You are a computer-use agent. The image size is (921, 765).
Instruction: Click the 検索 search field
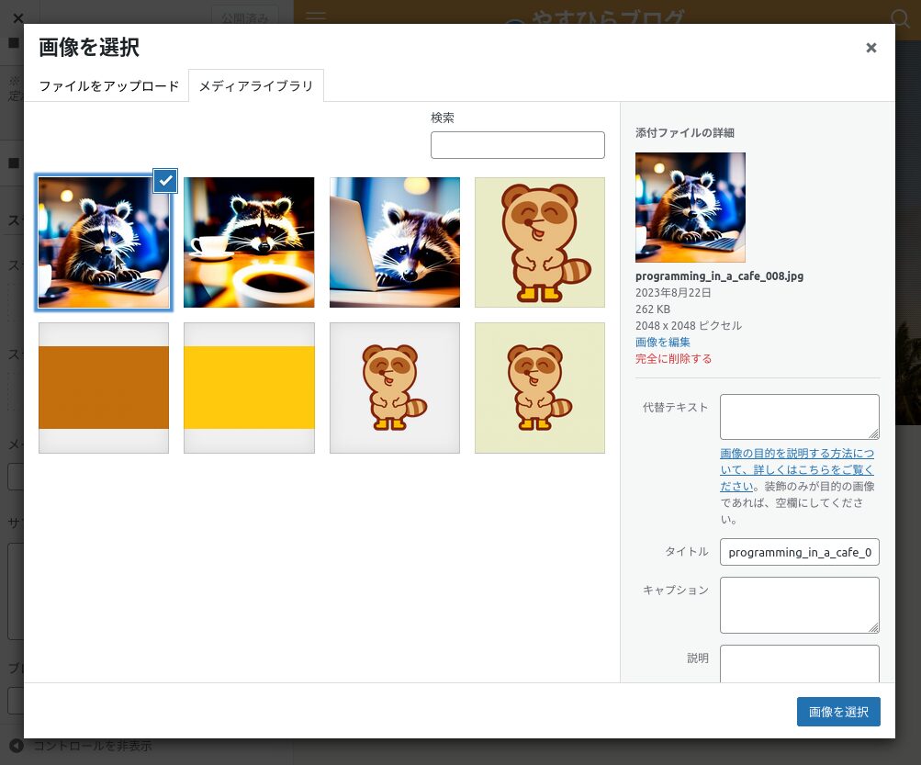coord(518,145)
